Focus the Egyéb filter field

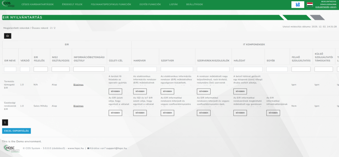(x=277, y=69)
